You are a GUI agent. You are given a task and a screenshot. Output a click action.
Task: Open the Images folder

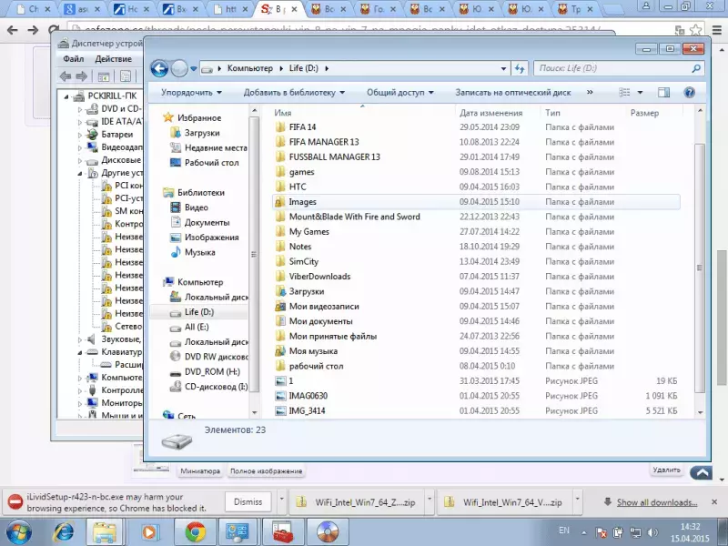[x=302, y=202]
